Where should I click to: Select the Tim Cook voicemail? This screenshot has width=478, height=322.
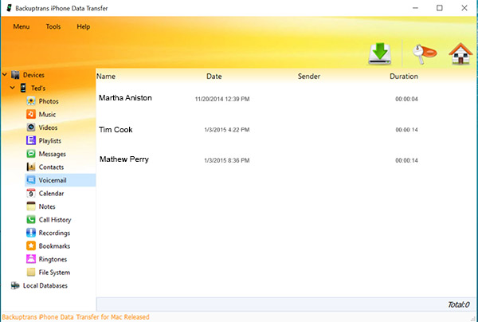coord(116,130)
